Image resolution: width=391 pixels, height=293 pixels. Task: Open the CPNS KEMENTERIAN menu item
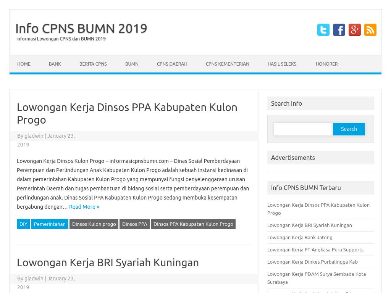(227, 64)
